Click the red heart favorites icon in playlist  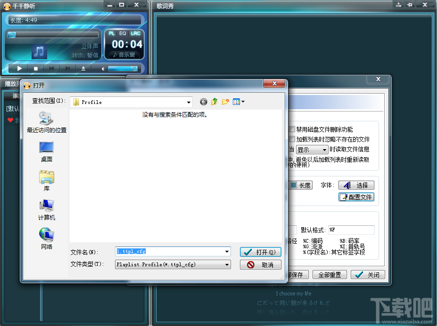click(10, 120)
